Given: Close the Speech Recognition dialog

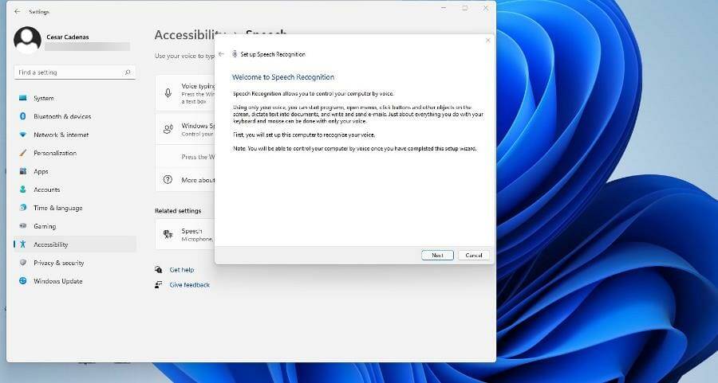Looking at the screenshot, I should tap(487, 41).
